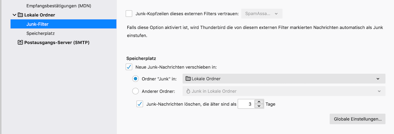Decrease days with the stepper down arrow
This screenshot has width=394, height=134.
click(x=259, y=106)
